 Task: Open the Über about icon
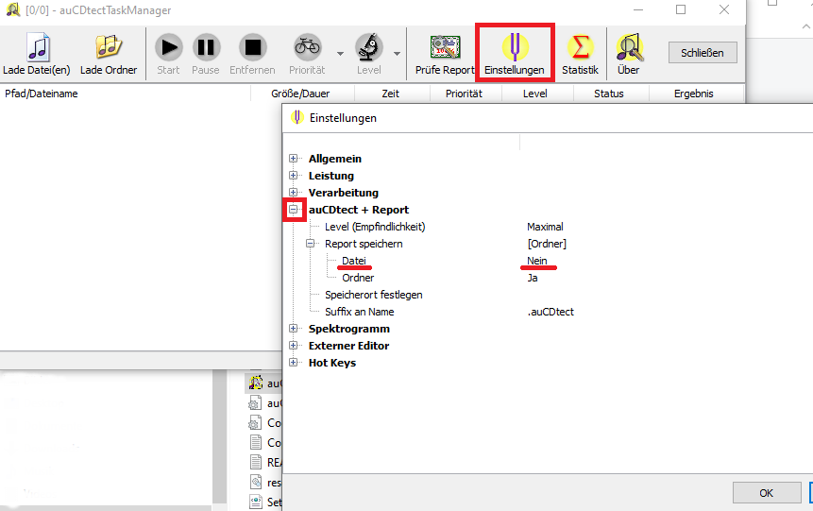tap(630, 47)
